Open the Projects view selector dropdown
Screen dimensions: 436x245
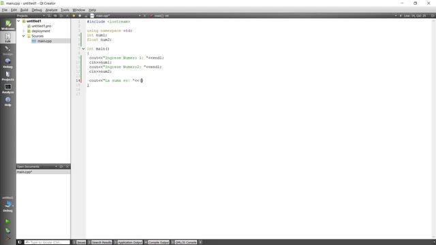point(44,16)
